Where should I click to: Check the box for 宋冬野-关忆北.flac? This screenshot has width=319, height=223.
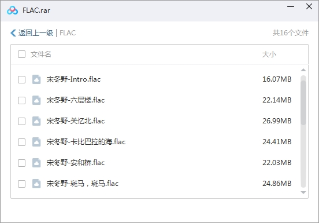21,121
